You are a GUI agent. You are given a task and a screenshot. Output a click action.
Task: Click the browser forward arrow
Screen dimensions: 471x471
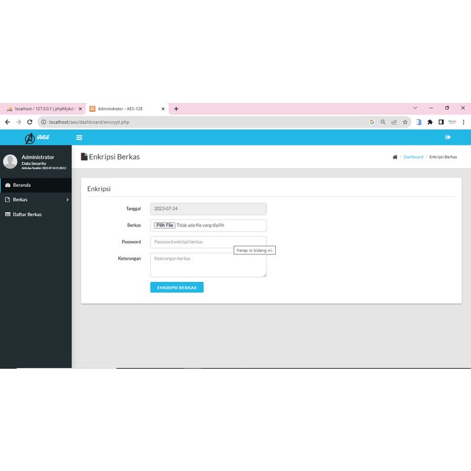click(x=19, y=122)
